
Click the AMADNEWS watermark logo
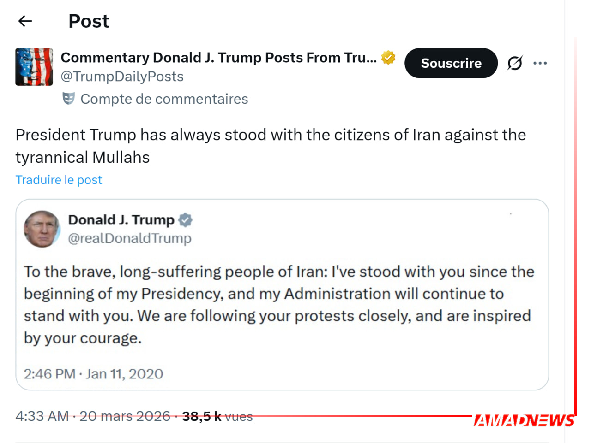click(524, 420)
